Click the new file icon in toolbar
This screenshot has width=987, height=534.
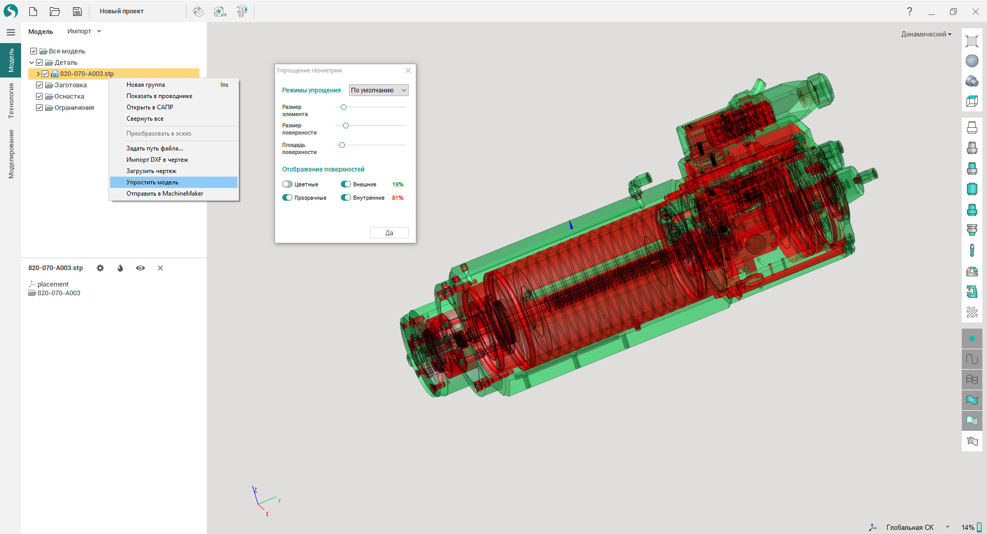click(x=33, y=11)
